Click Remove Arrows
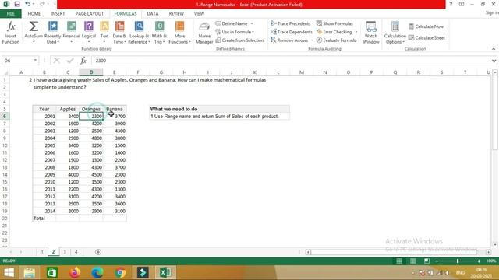The image size is (499, 280). 289,40
